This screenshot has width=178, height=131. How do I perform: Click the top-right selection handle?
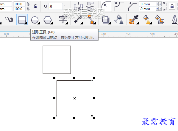click(94, 78)
